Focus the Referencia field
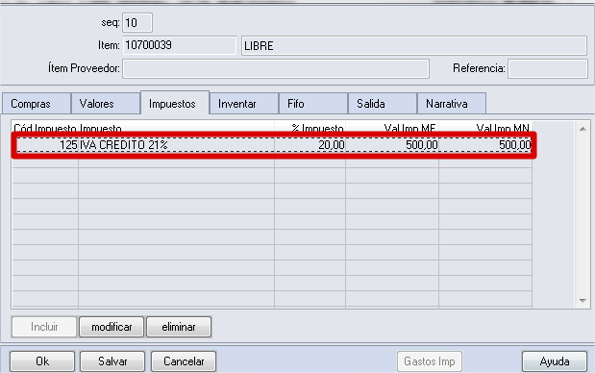 click(548, 68)
